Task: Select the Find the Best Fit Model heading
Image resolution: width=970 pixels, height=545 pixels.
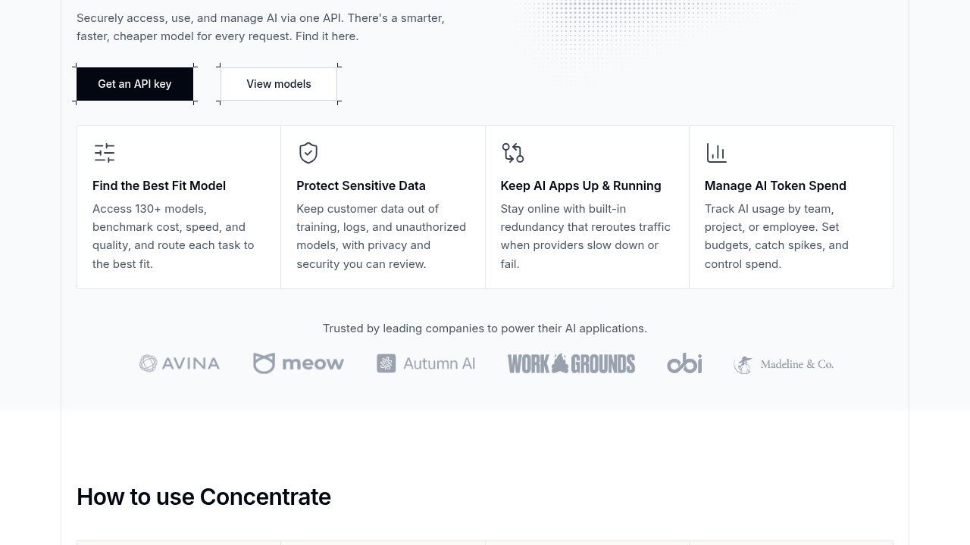Action: pos(159,185)
